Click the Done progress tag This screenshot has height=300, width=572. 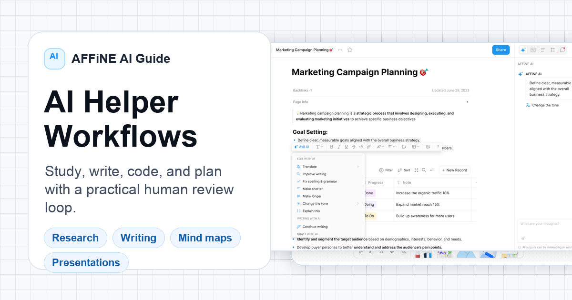[369, 193]
